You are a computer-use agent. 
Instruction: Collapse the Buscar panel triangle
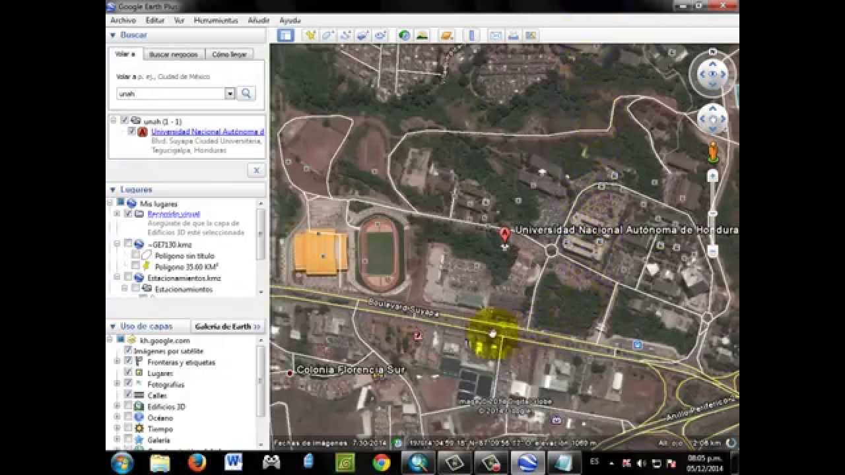113,36
